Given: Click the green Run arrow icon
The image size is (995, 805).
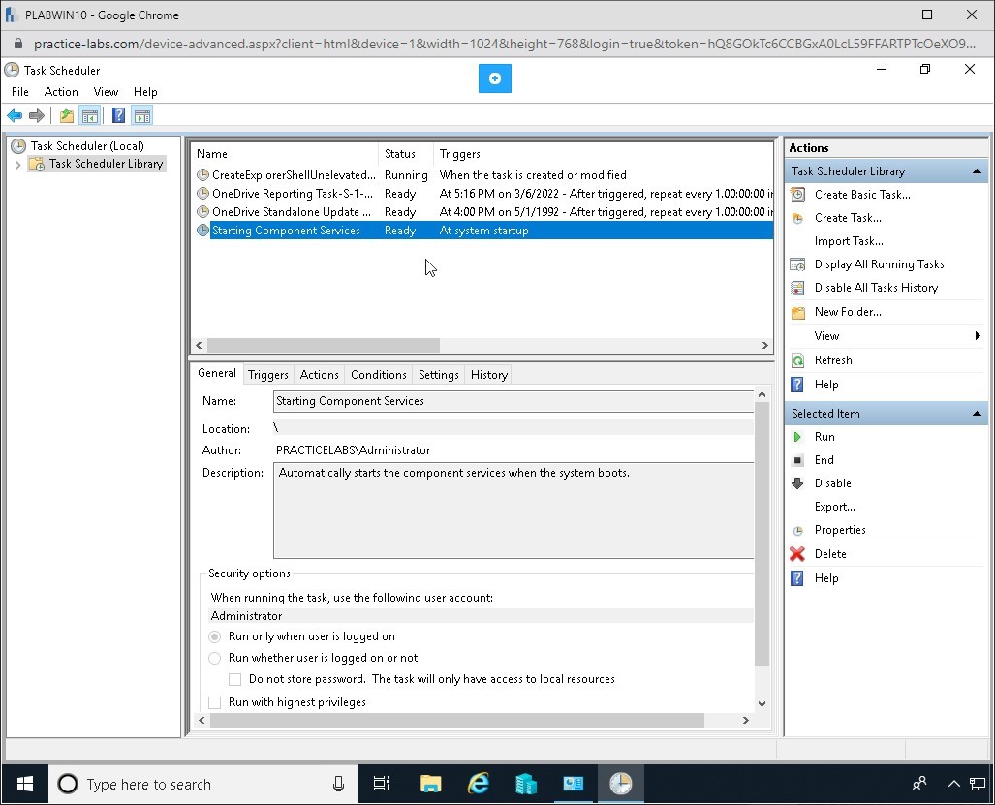Looking at the screenshot, I should (x=797, y=437).
